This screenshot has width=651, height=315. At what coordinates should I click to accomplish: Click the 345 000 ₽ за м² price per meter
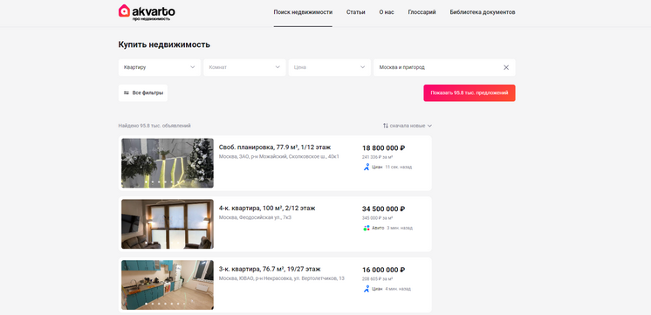point(377,218)
